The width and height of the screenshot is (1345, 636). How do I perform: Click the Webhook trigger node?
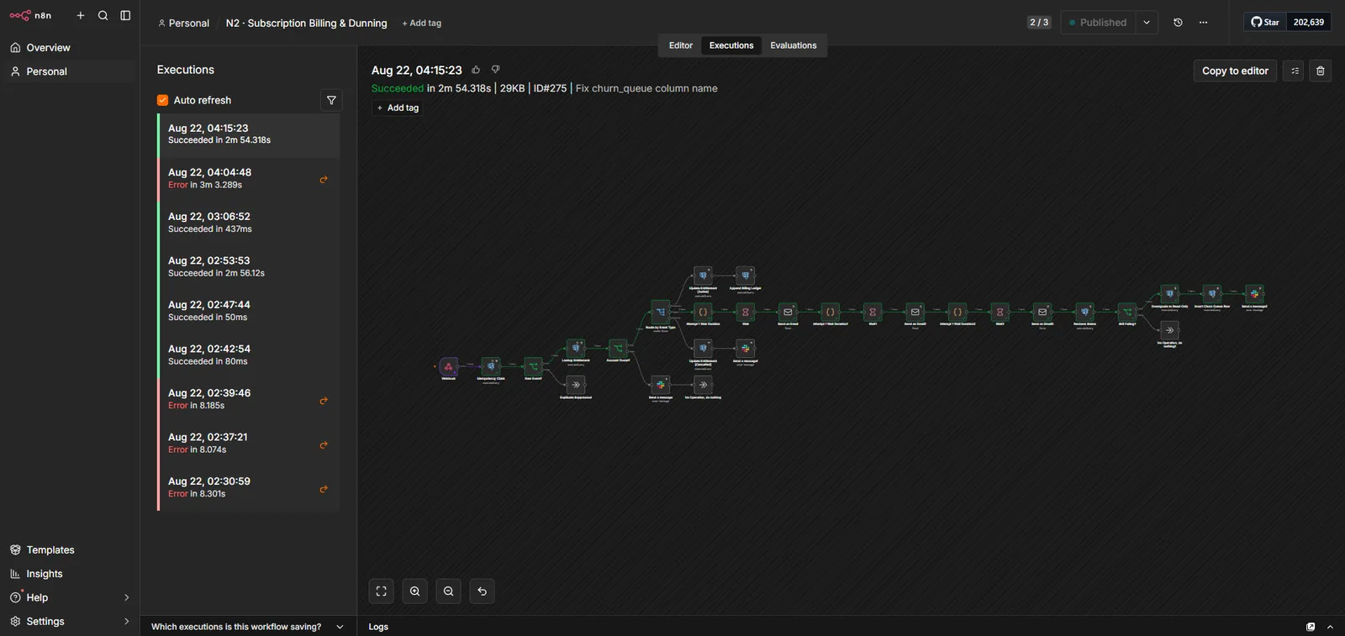[x=449, y=366]
